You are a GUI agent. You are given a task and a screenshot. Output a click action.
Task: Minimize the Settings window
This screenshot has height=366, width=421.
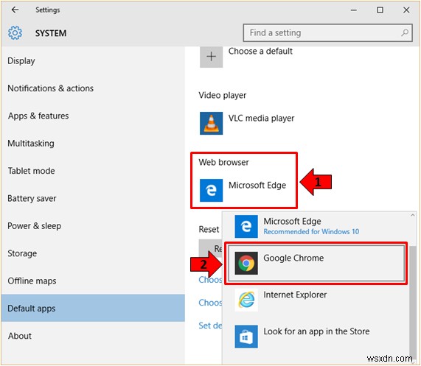click(x=354, y=10)
